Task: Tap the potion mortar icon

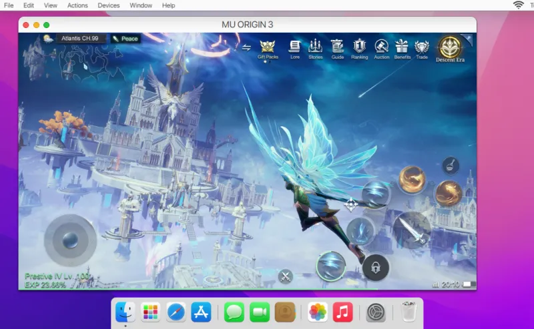Action: 451,166
